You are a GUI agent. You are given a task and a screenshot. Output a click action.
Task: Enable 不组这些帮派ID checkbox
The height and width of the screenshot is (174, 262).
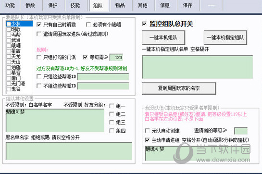(39, 86)
